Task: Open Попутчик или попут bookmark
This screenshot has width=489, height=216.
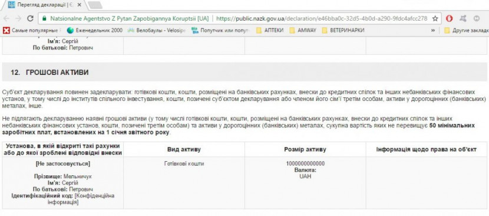Action: point(221,30)
